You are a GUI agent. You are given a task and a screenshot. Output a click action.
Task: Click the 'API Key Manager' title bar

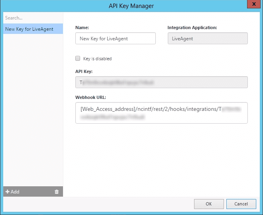pos(131,6)
